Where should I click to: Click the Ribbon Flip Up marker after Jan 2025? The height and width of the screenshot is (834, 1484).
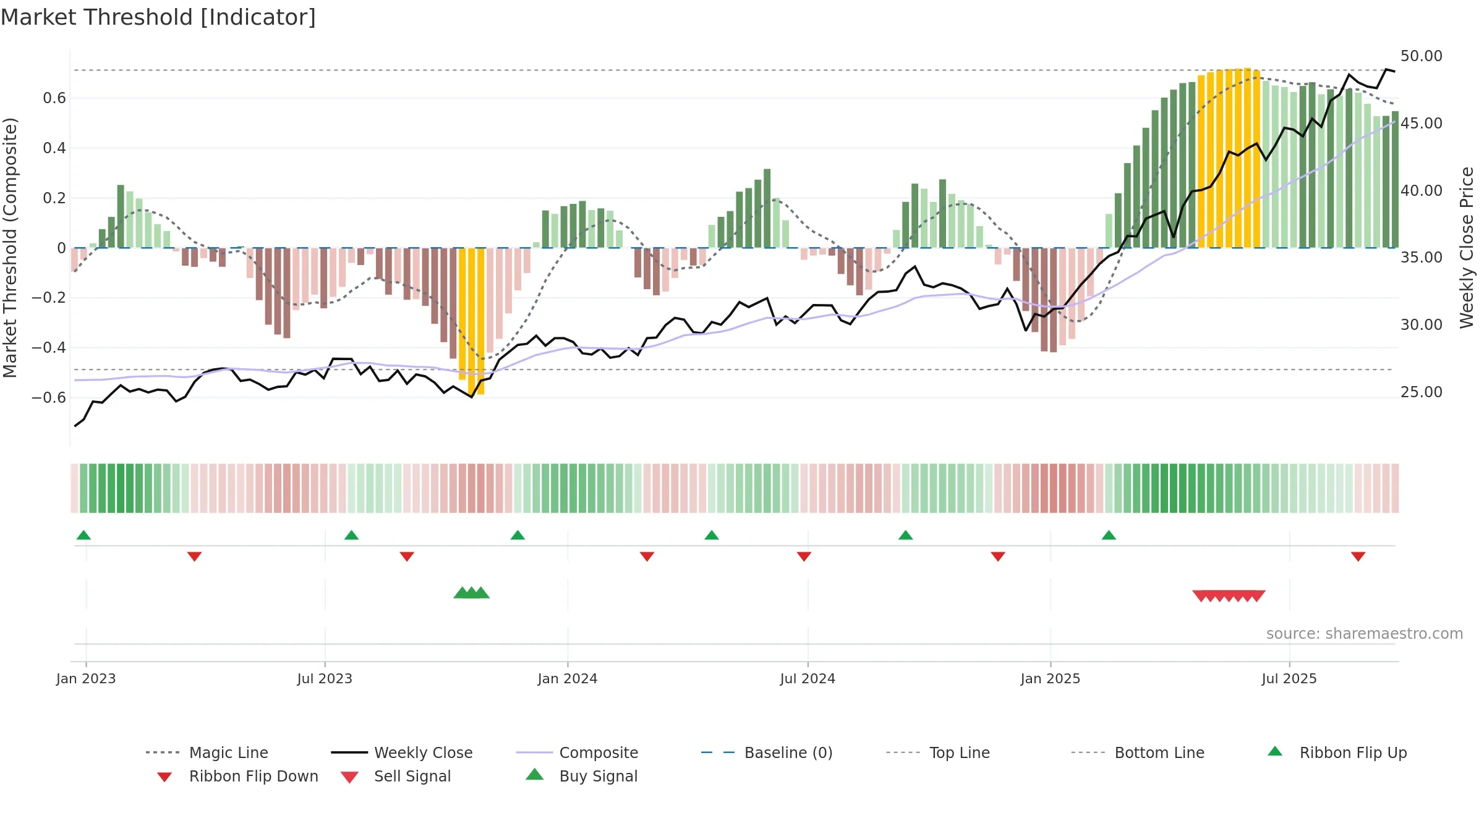[x=1109, y=535]
